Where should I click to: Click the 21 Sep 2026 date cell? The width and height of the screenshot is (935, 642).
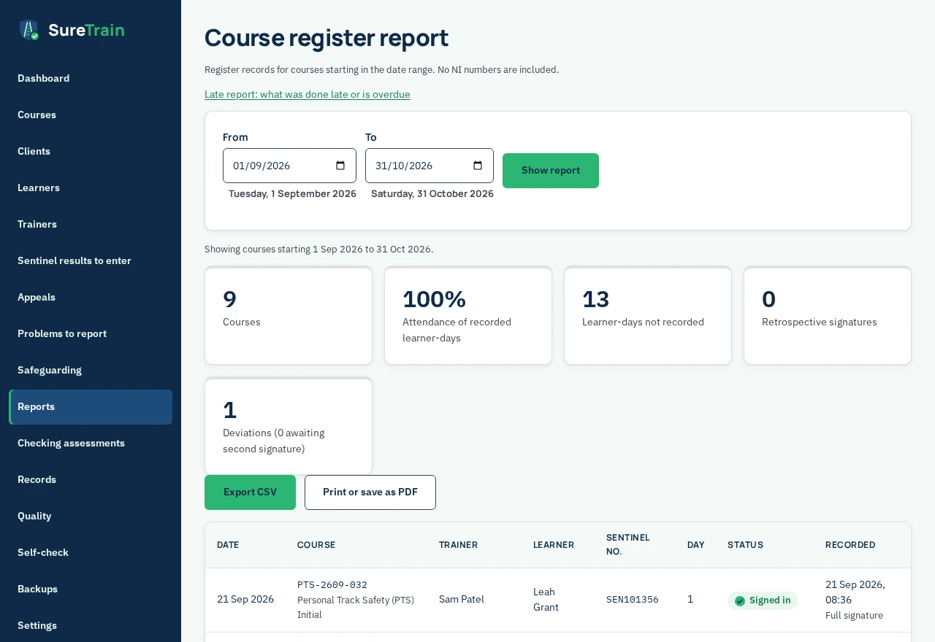tap(245, 600)
